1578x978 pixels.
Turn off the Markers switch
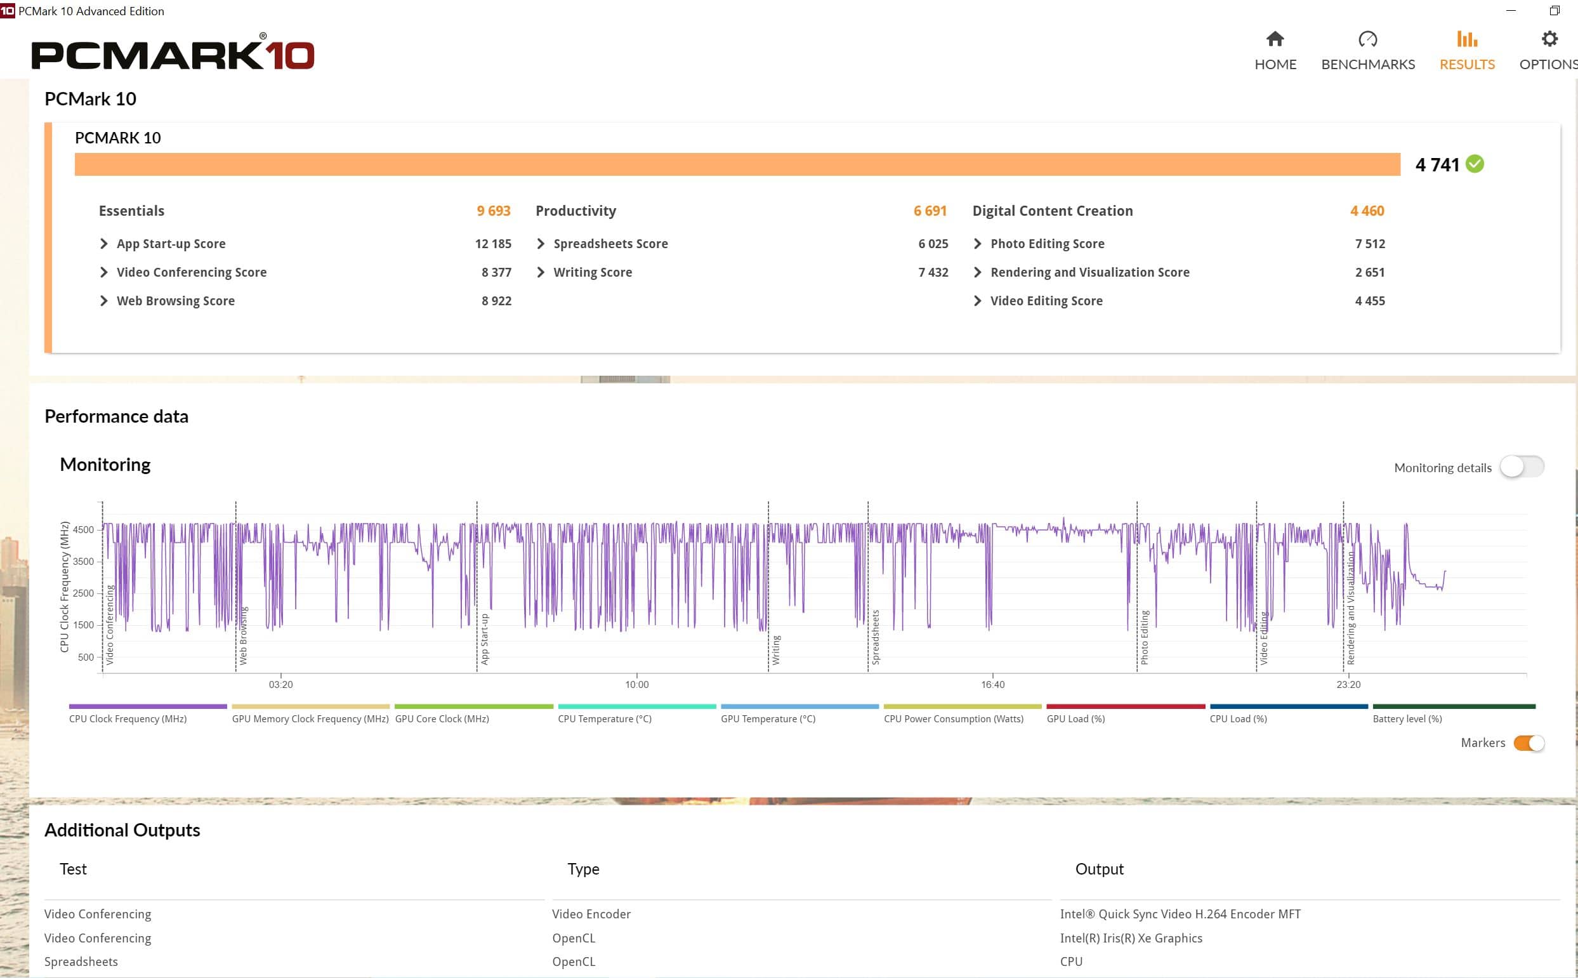(x=1529, y=743)
